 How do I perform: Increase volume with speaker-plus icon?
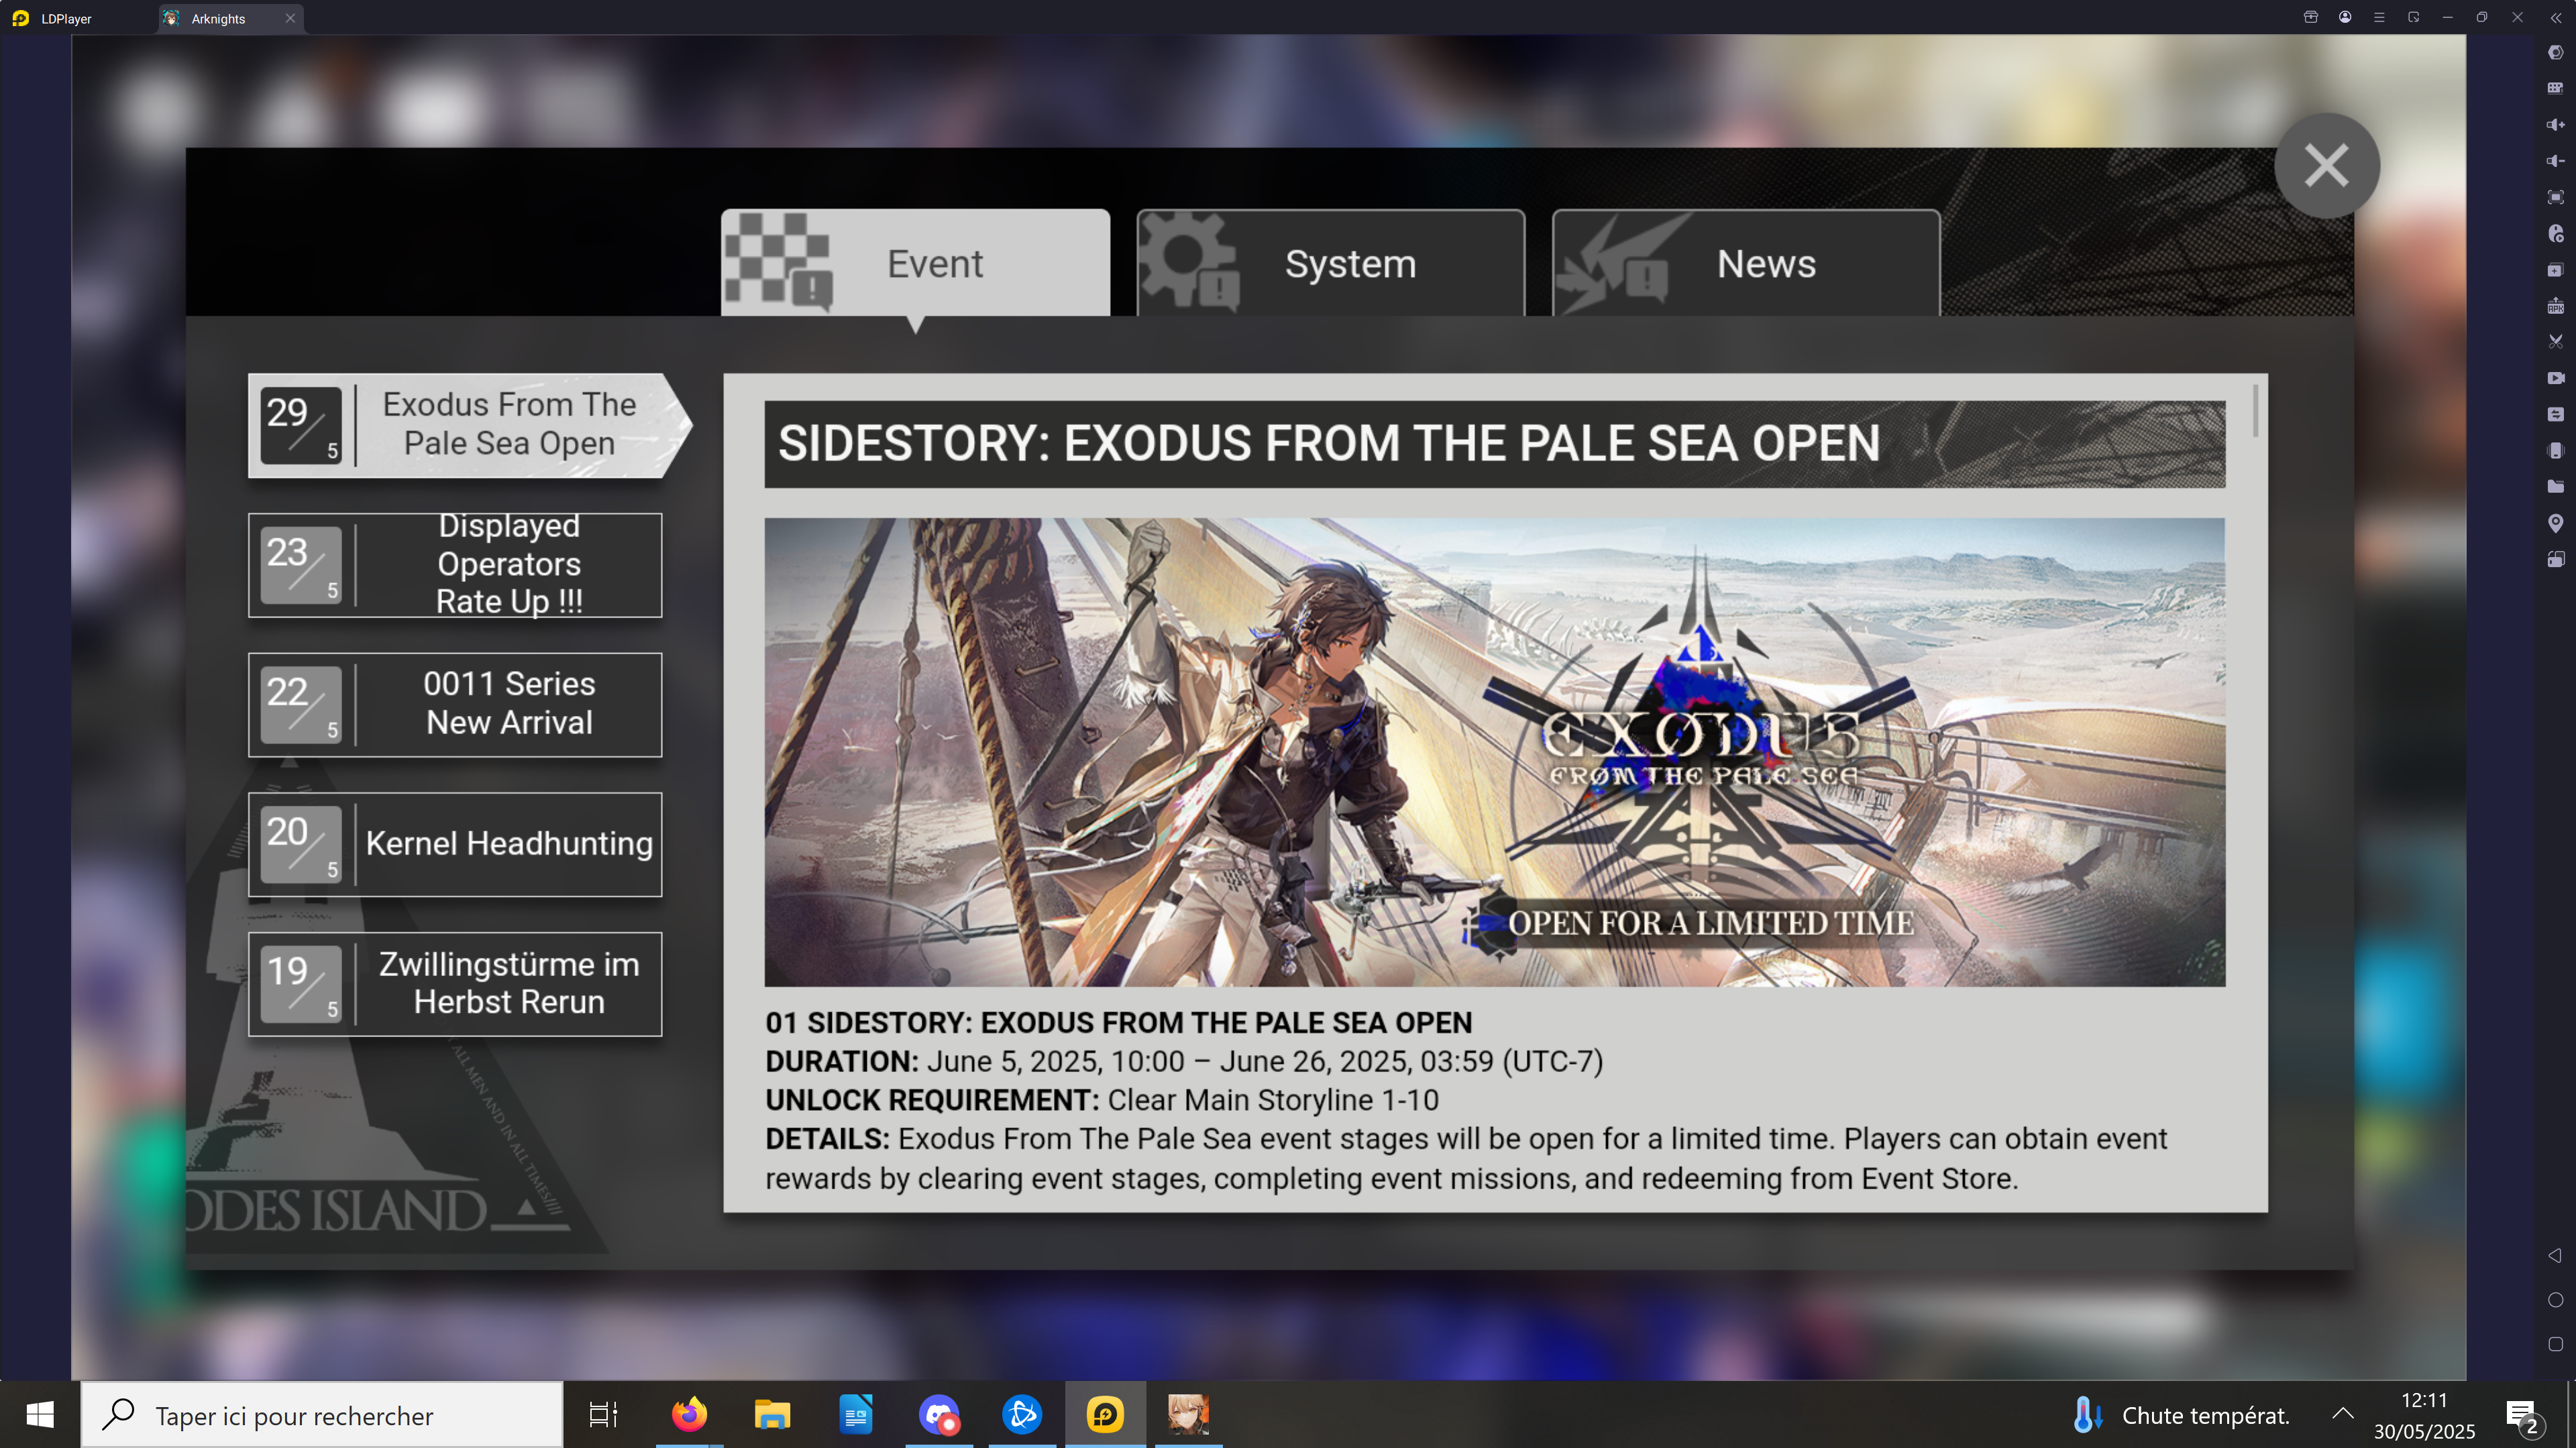[2555, 125]
